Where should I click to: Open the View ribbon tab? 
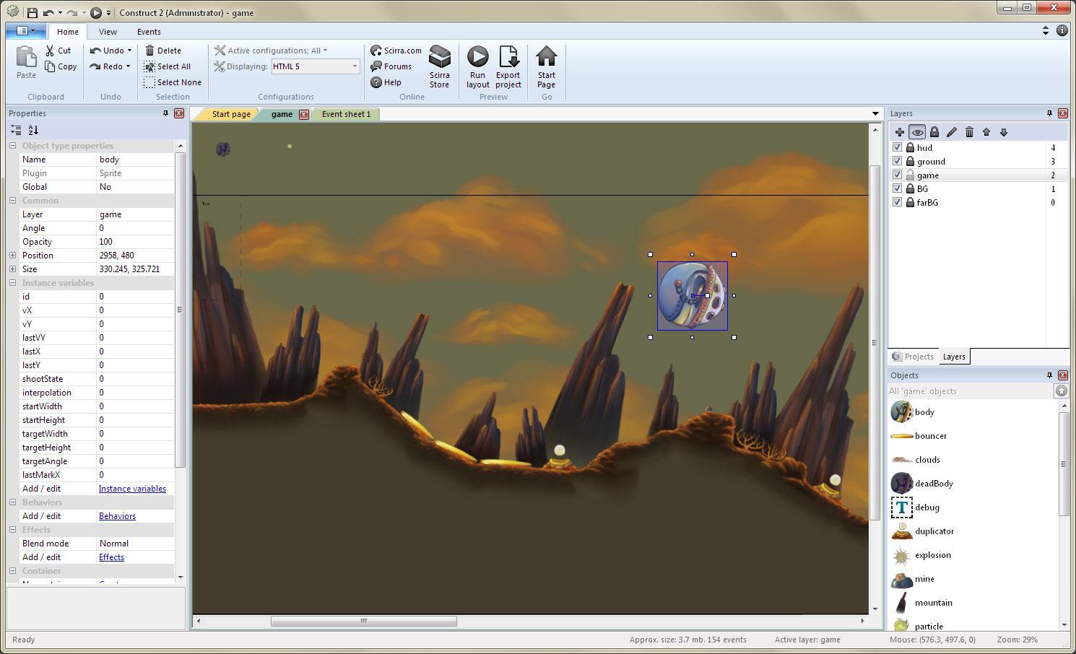coord(108,32)
